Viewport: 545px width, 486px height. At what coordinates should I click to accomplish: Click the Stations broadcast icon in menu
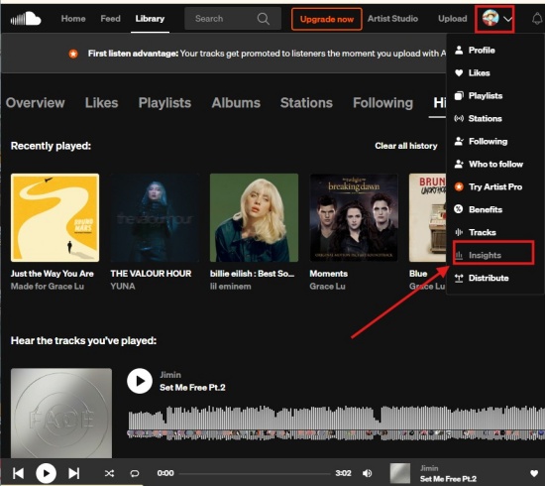point(459,119)
